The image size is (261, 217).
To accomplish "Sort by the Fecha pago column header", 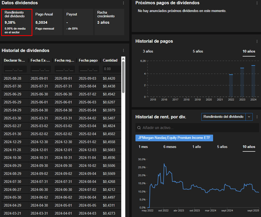I will pyautogui.click(x=88, y=60).
